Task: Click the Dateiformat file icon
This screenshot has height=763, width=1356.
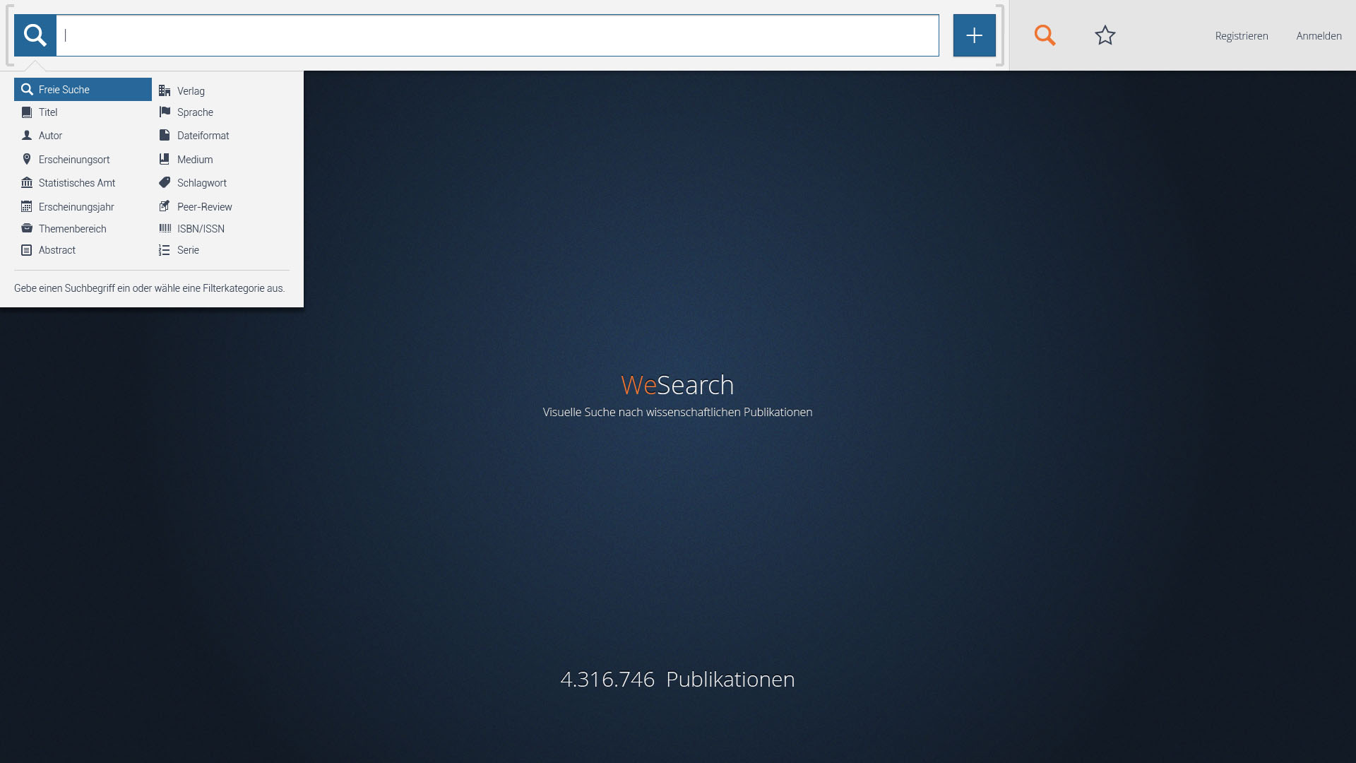Action: pyautogui.click(x=165, y=136)
